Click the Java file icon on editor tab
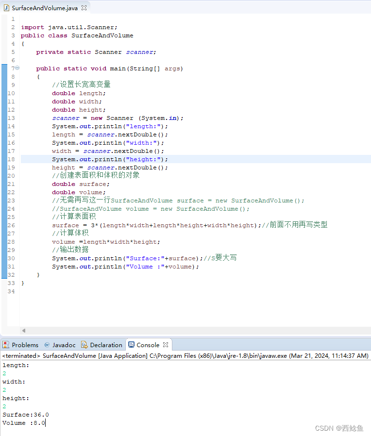 pyautogui.click(x=6, y=8)
